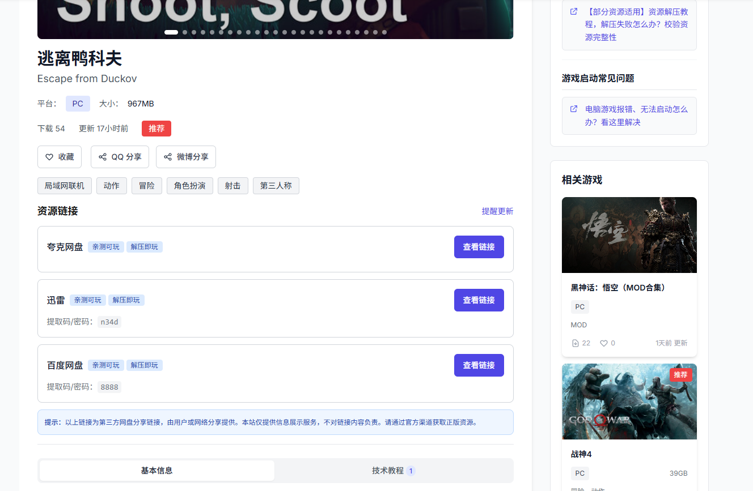
Task: Open the 黑神话:悟空 game thumbnail
Action: (x=629, y=235)
